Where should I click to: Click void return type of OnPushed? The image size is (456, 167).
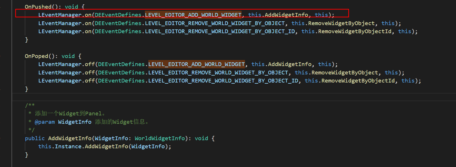click(x=72, y=7)
